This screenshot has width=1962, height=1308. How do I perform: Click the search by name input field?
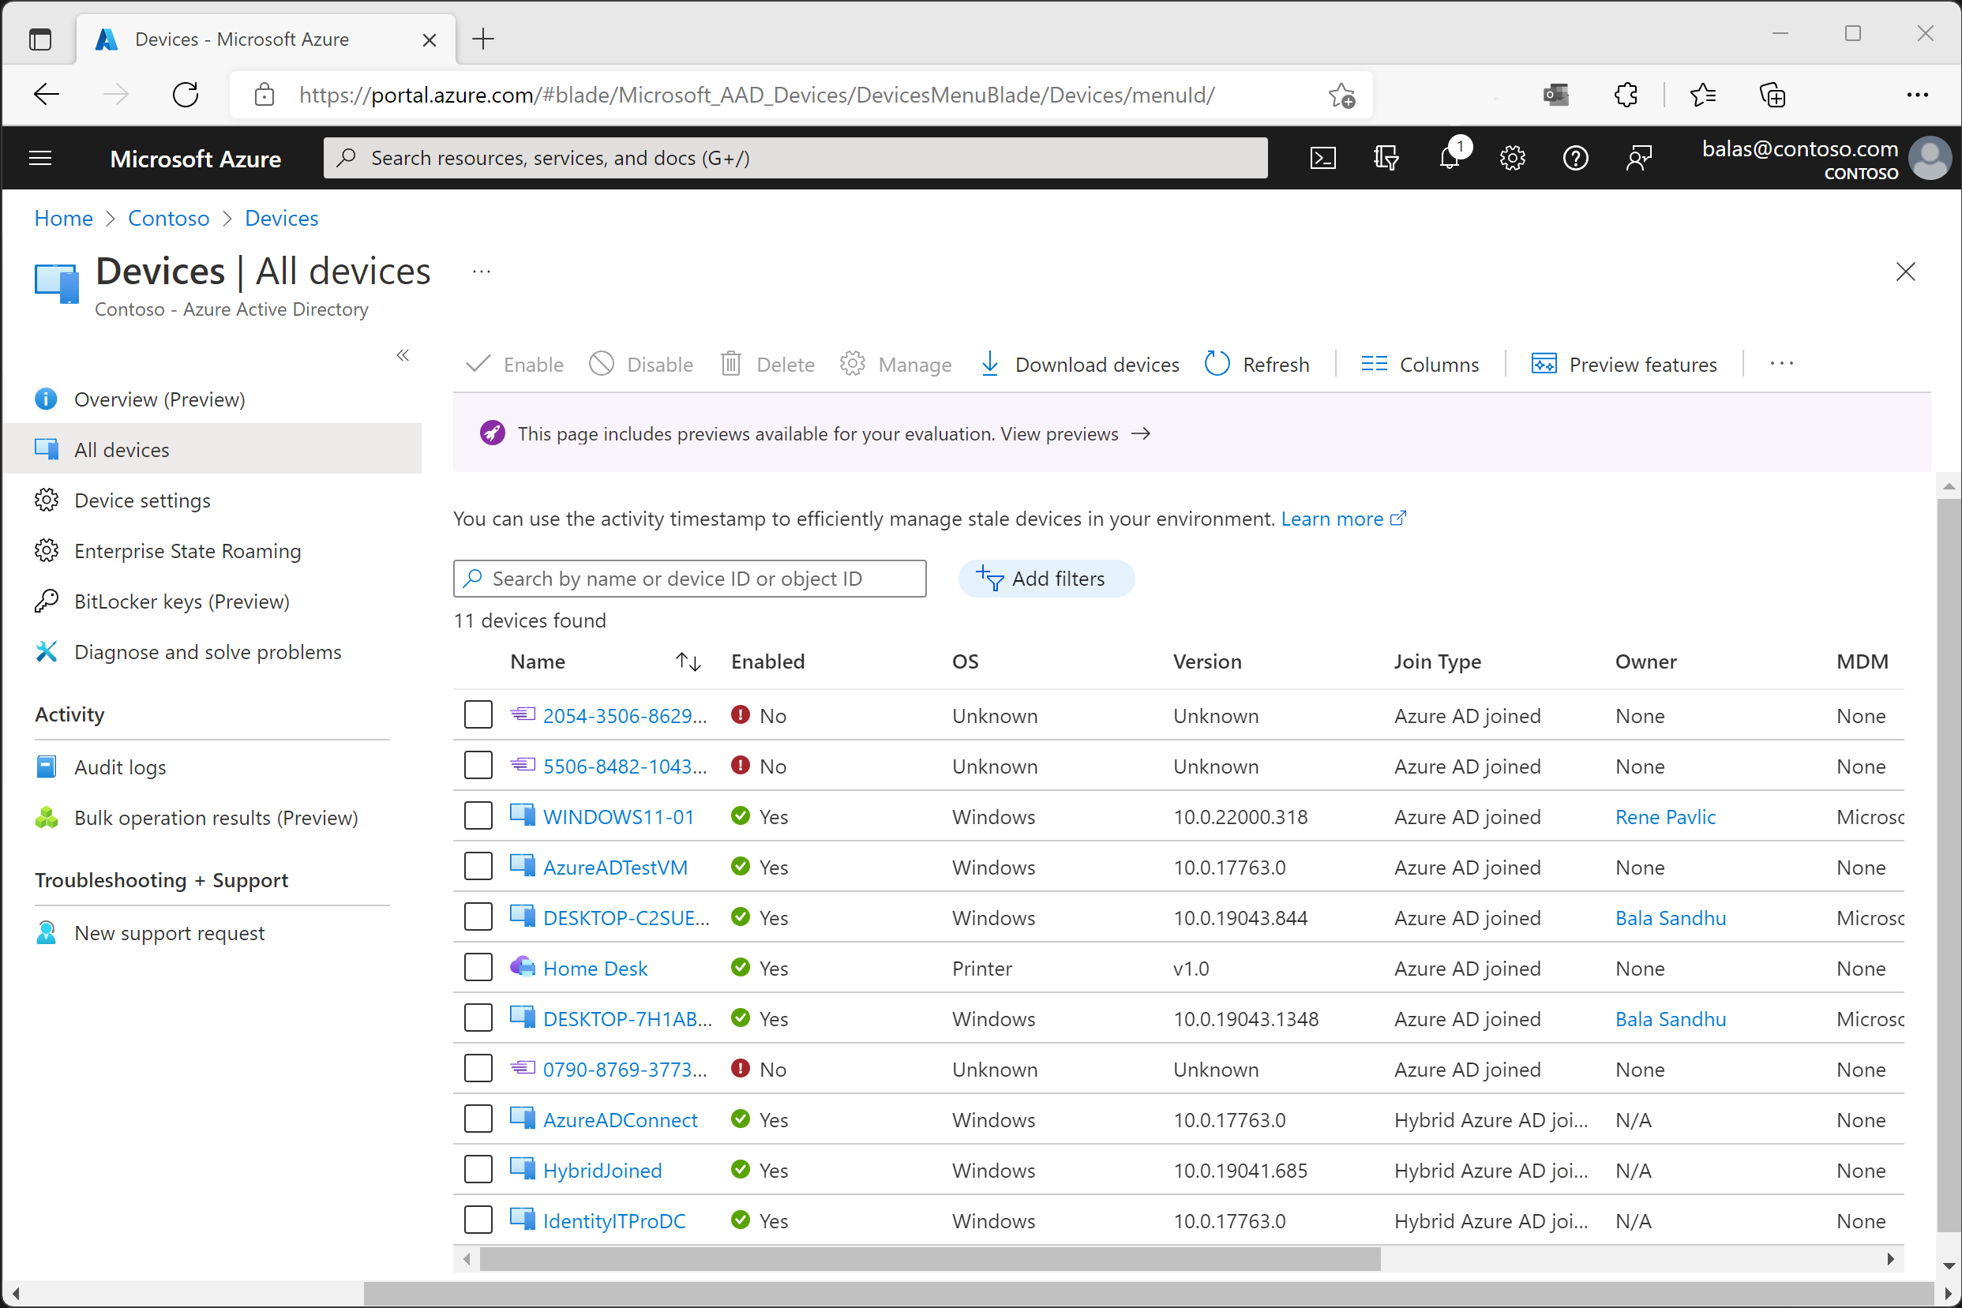click(689, 578)
